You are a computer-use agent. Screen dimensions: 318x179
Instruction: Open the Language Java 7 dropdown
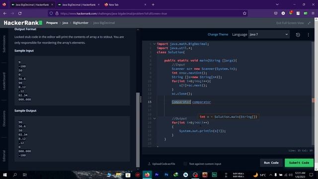(x=269, y=34)
